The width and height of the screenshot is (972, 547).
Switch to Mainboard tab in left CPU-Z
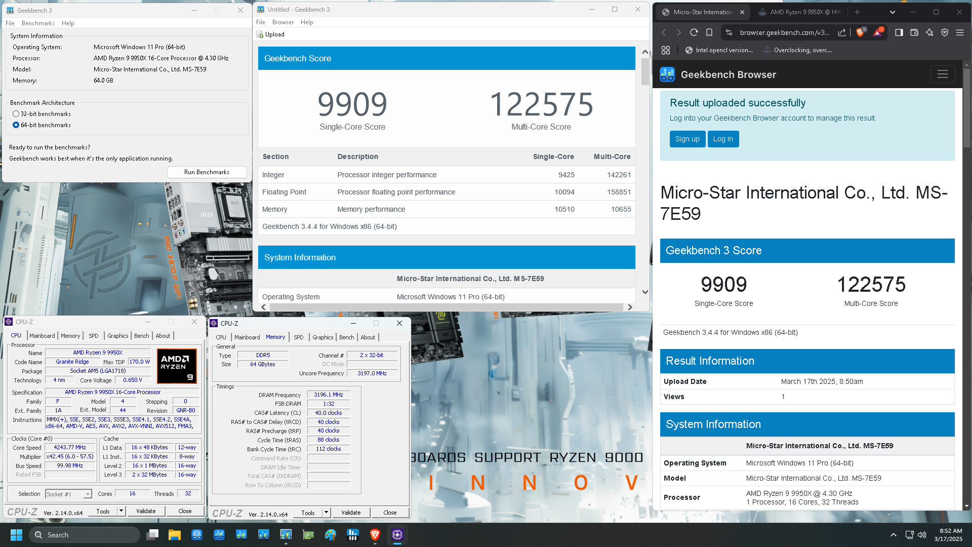(x=42, y=336)
